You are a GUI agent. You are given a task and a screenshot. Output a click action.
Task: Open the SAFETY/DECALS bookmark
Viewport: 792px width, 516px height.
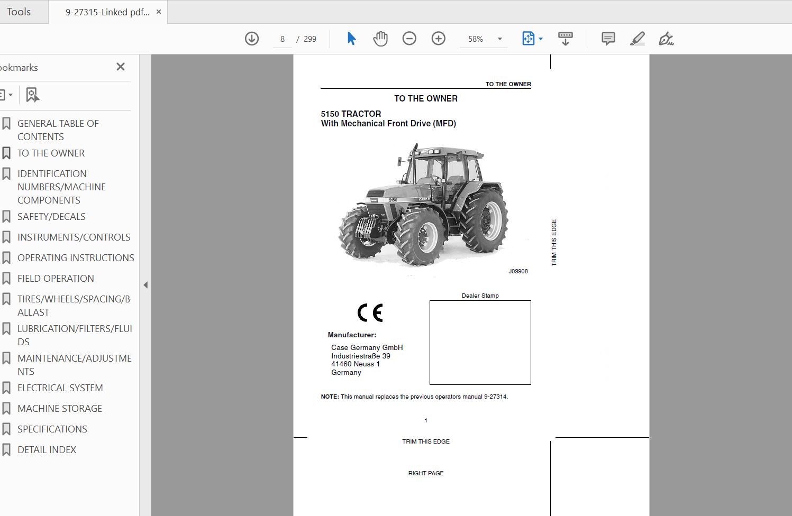tap(51, 216)
